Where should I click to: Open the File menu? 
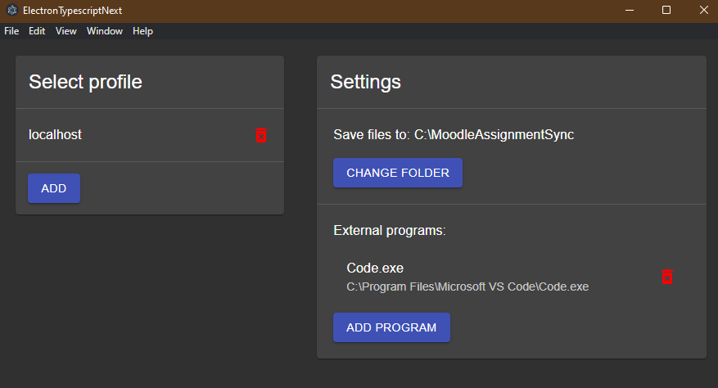pos(11,31)
